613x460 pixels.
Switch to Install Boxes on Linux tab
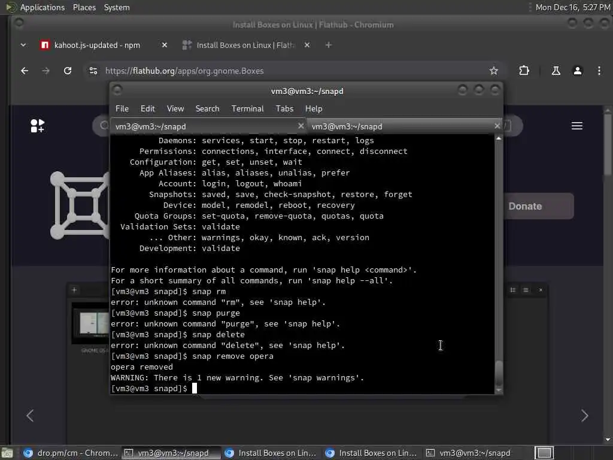coord(245,45)
